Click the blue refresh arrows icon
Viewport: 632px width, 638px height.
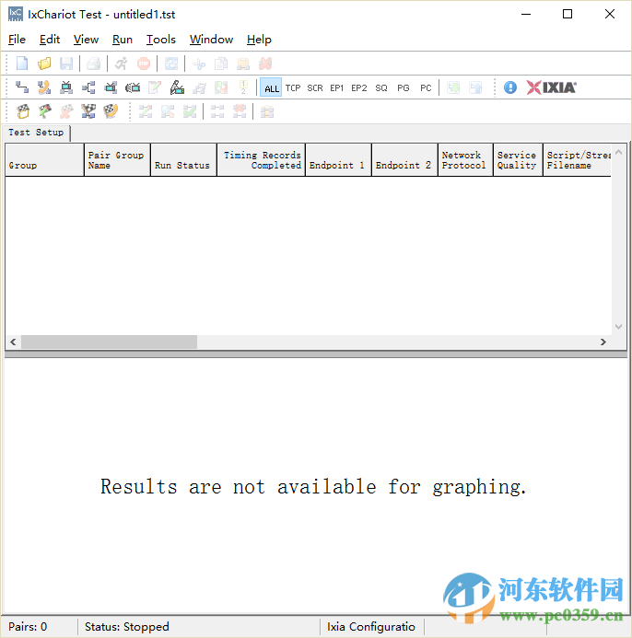(171, 64)
